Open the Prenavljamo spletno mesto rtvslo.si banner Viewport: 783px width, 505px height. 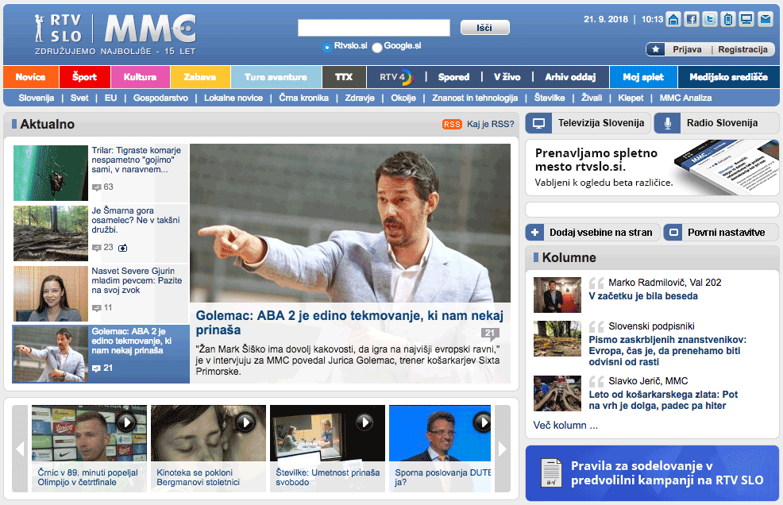click(x=652, y=168)
